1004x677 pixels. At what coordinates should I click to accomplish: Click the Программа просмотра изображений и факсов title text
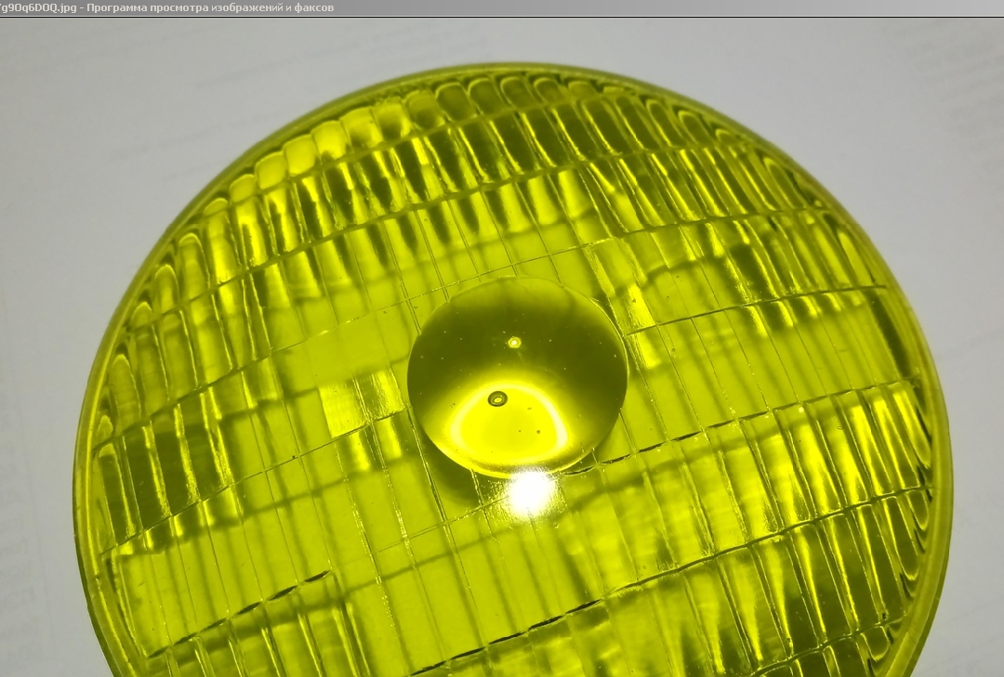(x=210, y=7)
